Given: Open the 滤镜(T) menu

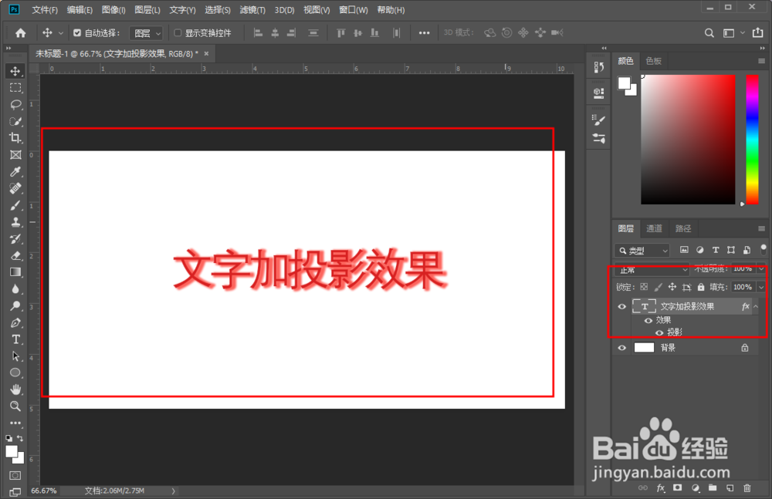Looking at the screenshot, I should tap(252, 10).
